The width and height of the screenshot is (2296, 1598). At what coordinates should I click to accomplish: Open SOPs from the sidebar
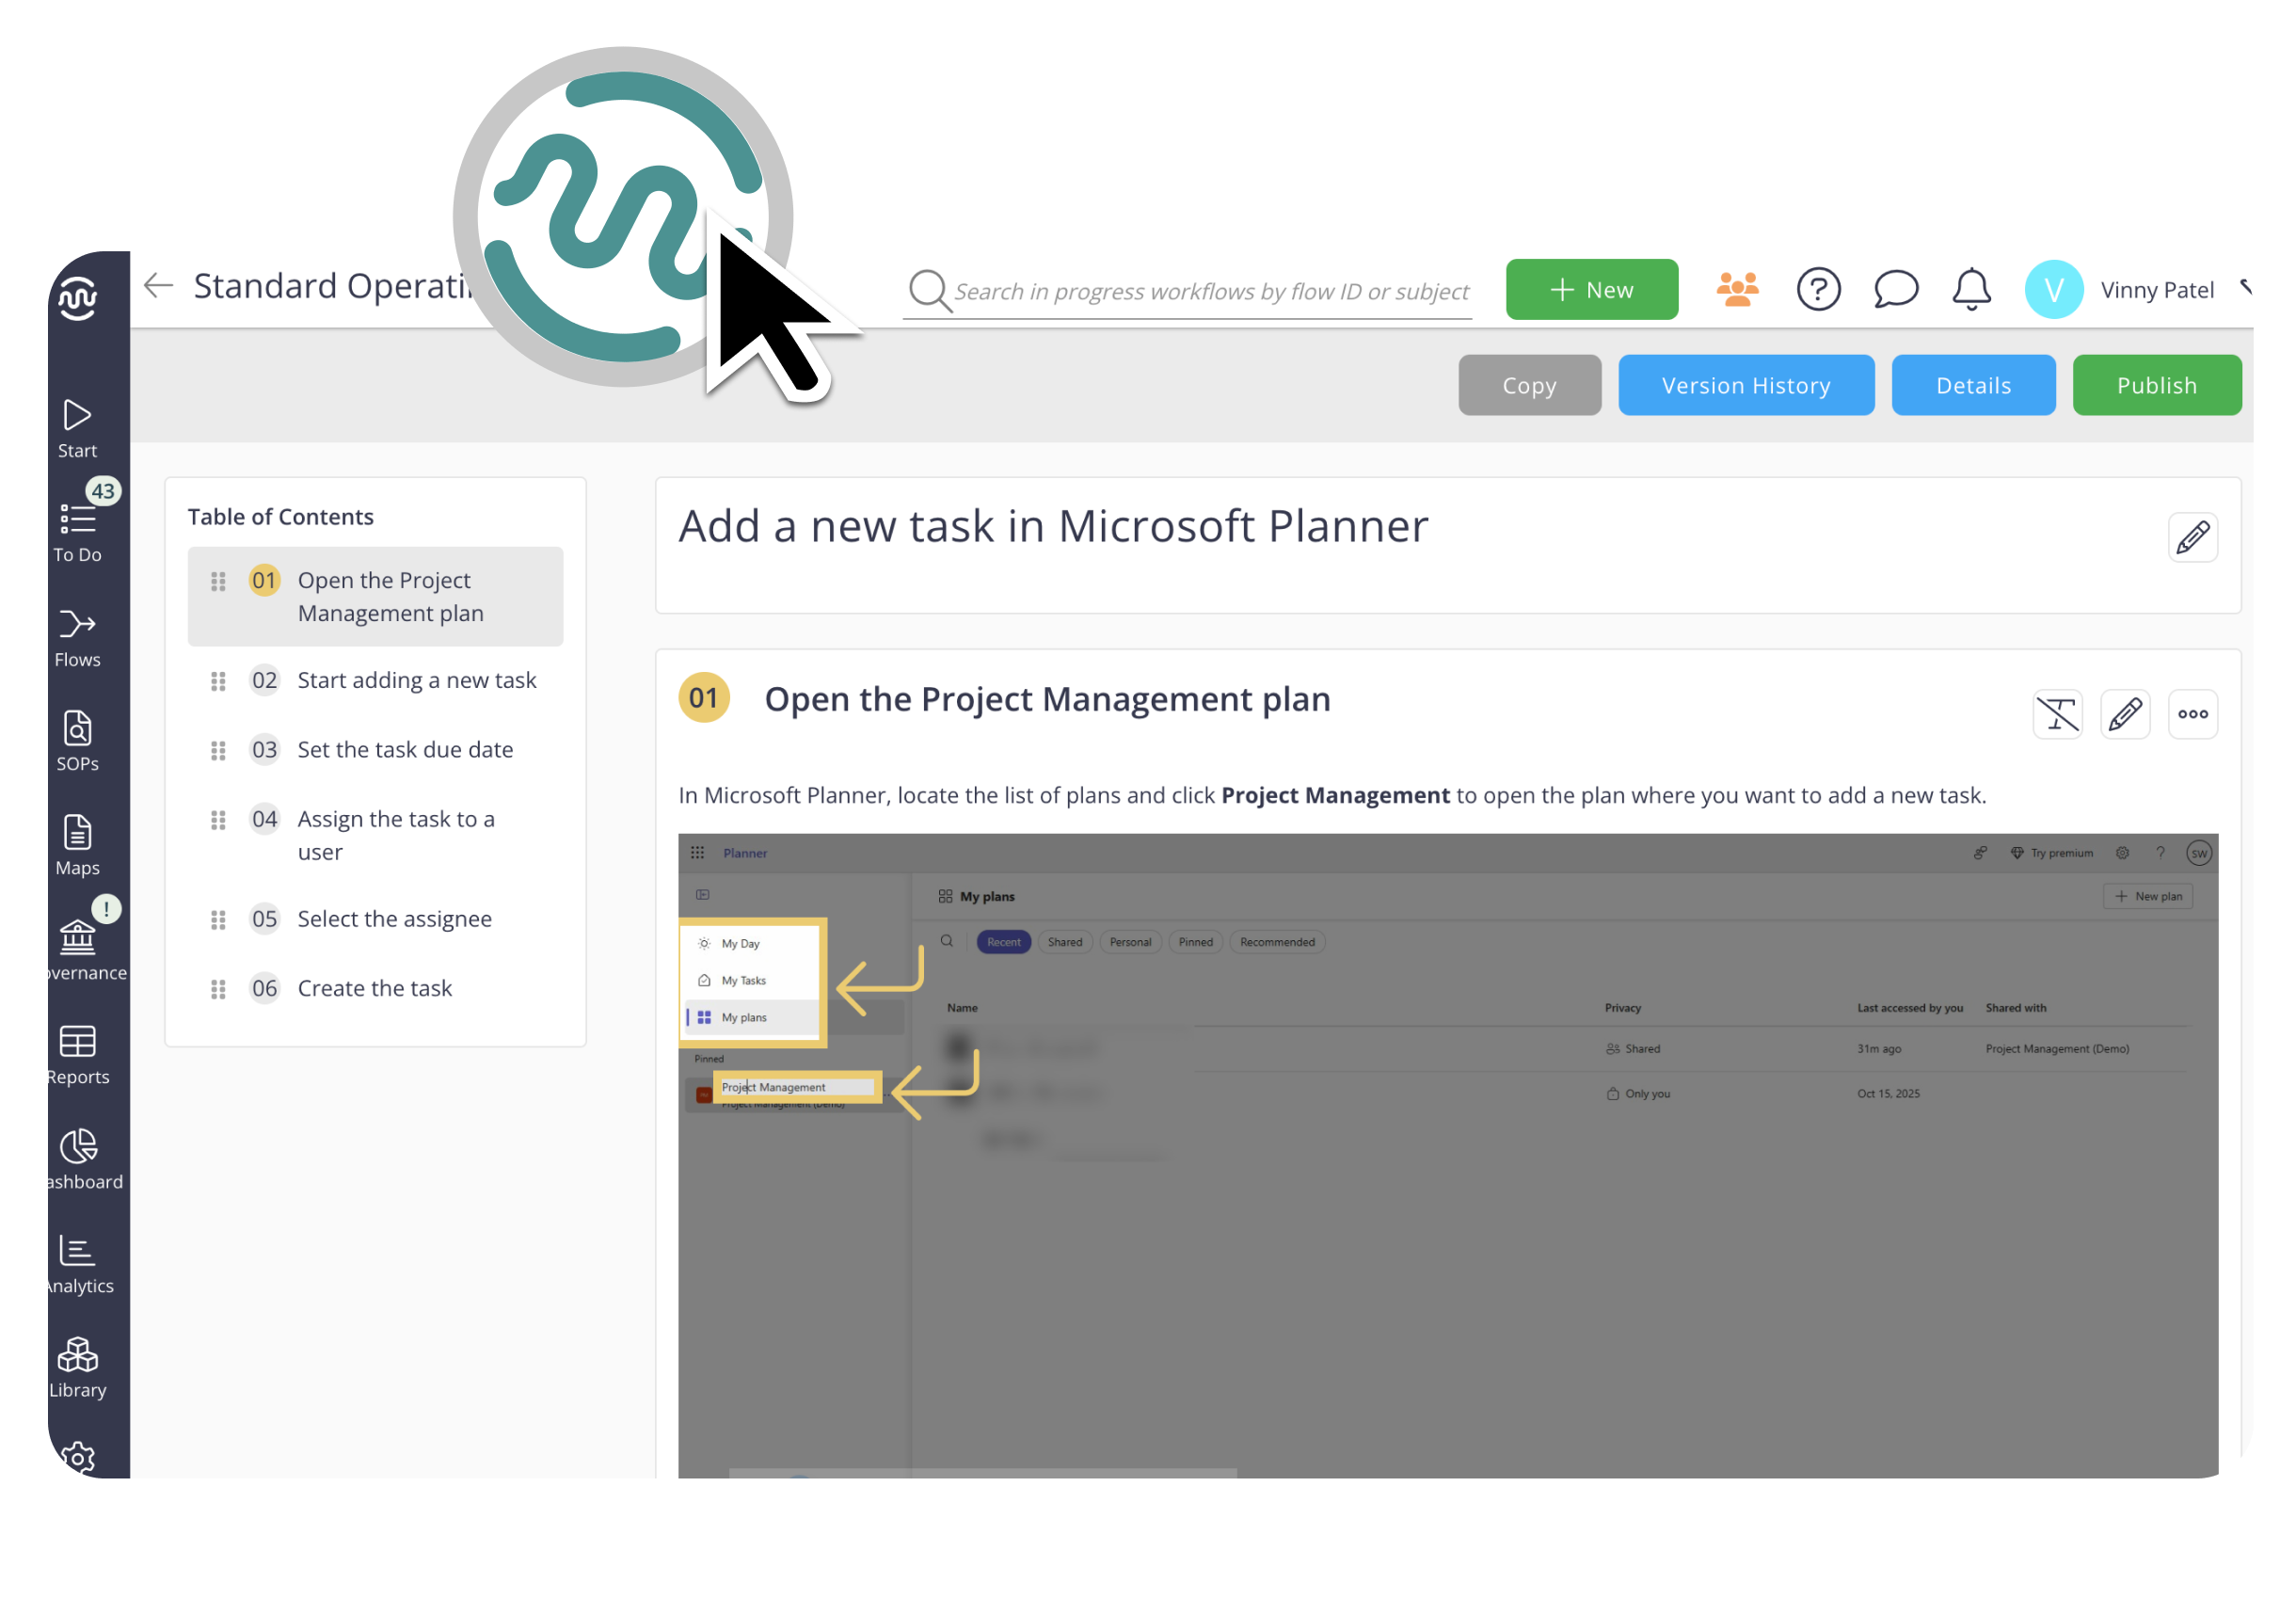(x=77, y=742)
